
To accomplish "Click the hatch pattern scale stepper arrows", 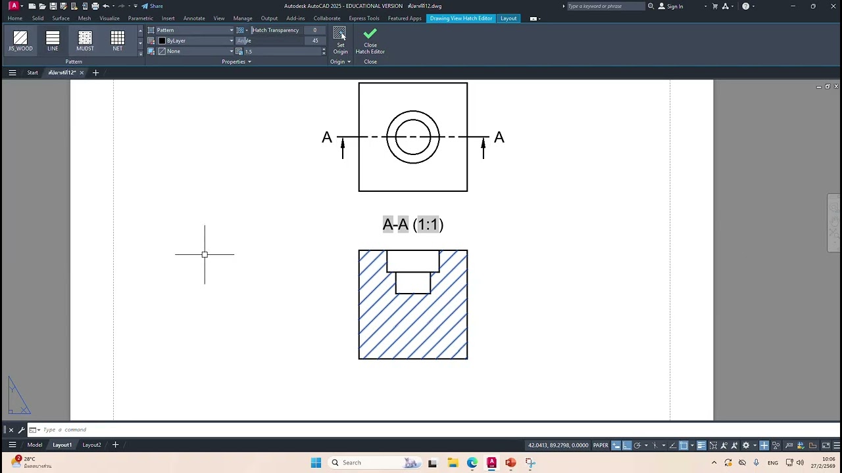I will click(323, 51).
